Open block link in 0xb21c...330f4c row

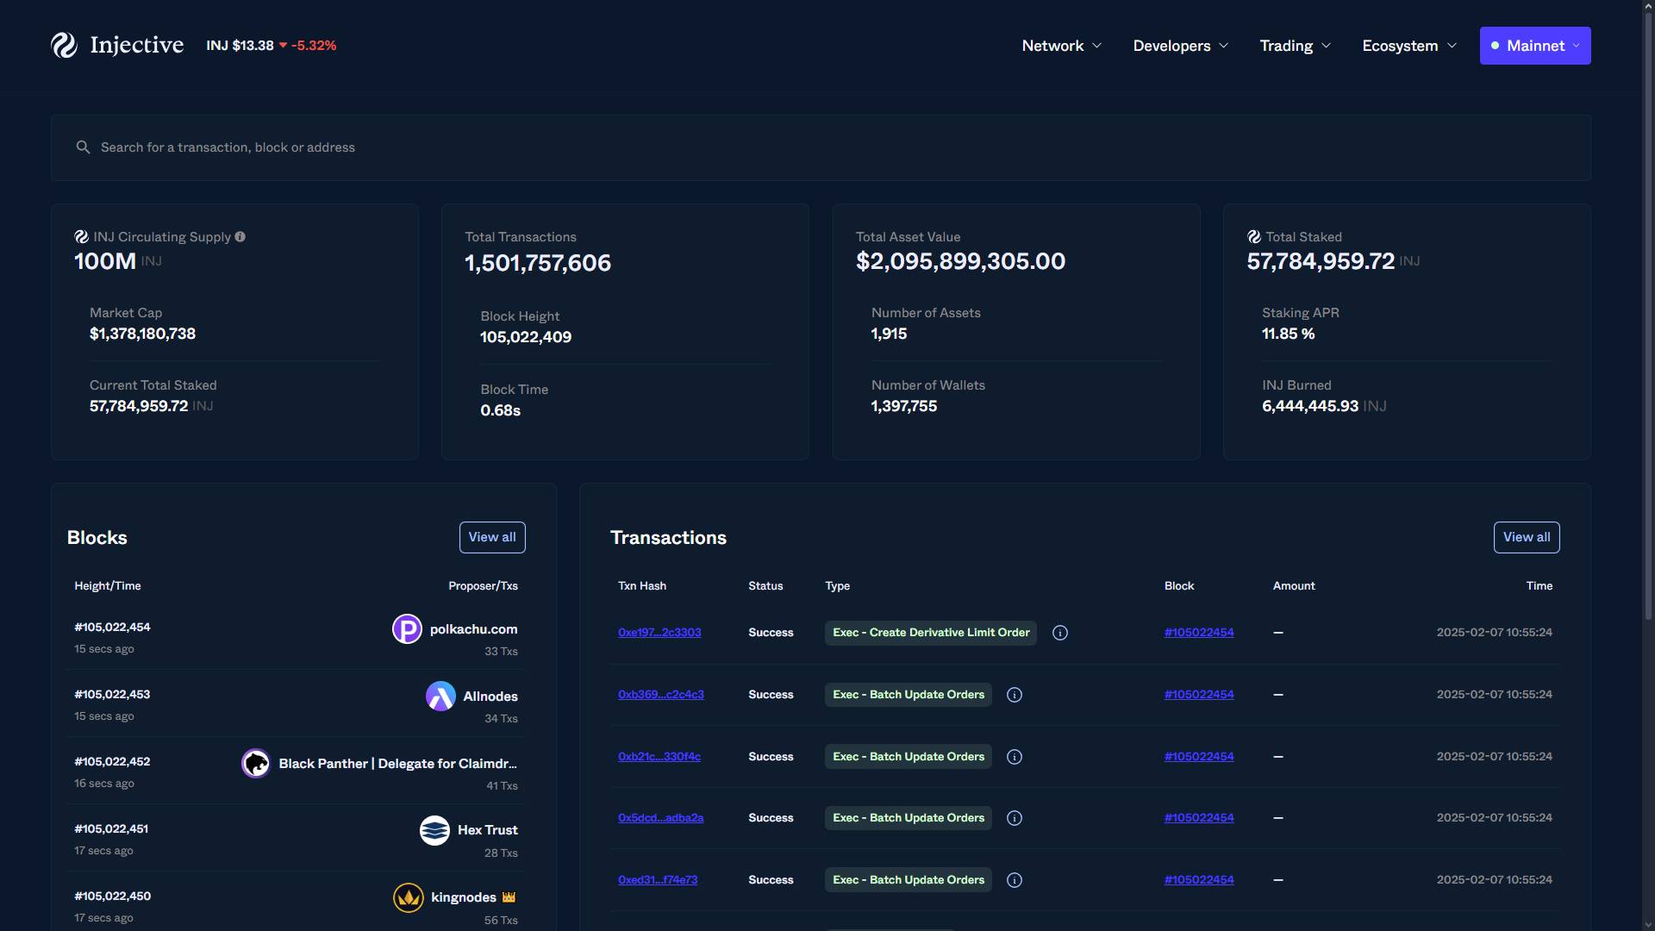point(1199,757)
